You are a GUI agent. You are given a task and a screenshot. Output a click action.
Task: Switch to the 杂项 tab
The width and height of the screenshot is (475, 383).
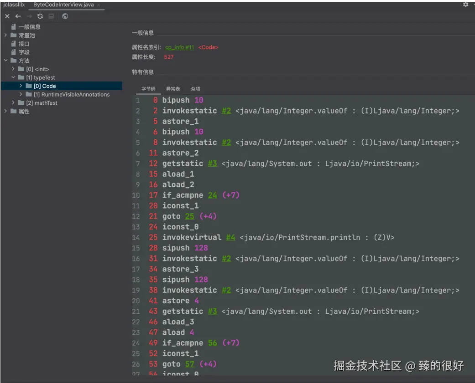[x=196, y=89]
